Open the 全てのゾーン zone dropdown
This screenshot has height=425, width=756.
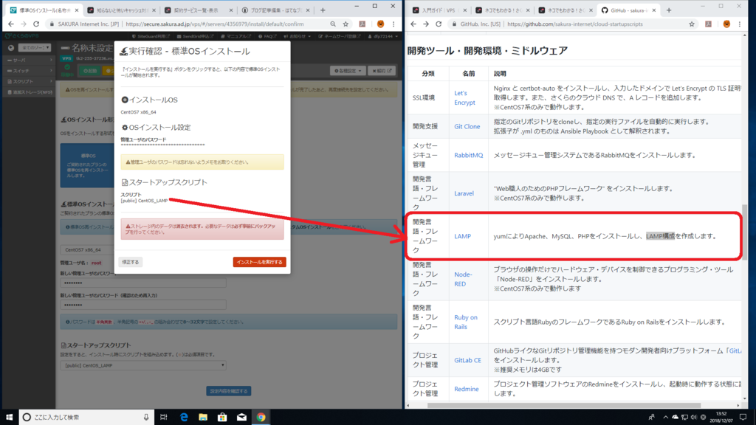tap(34, 47)
